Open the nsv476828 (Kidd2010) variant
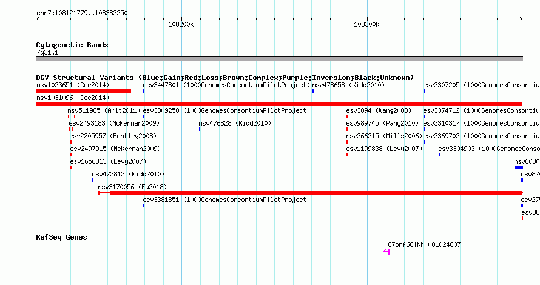The width and height of the screenshot is (540, 285). click(235, 123)
